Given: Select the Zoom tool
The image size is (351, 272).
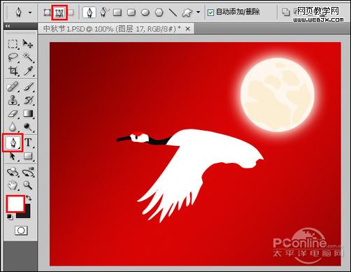Looking at the screenshot, I should pyautogui.click(x=28, y=185).
